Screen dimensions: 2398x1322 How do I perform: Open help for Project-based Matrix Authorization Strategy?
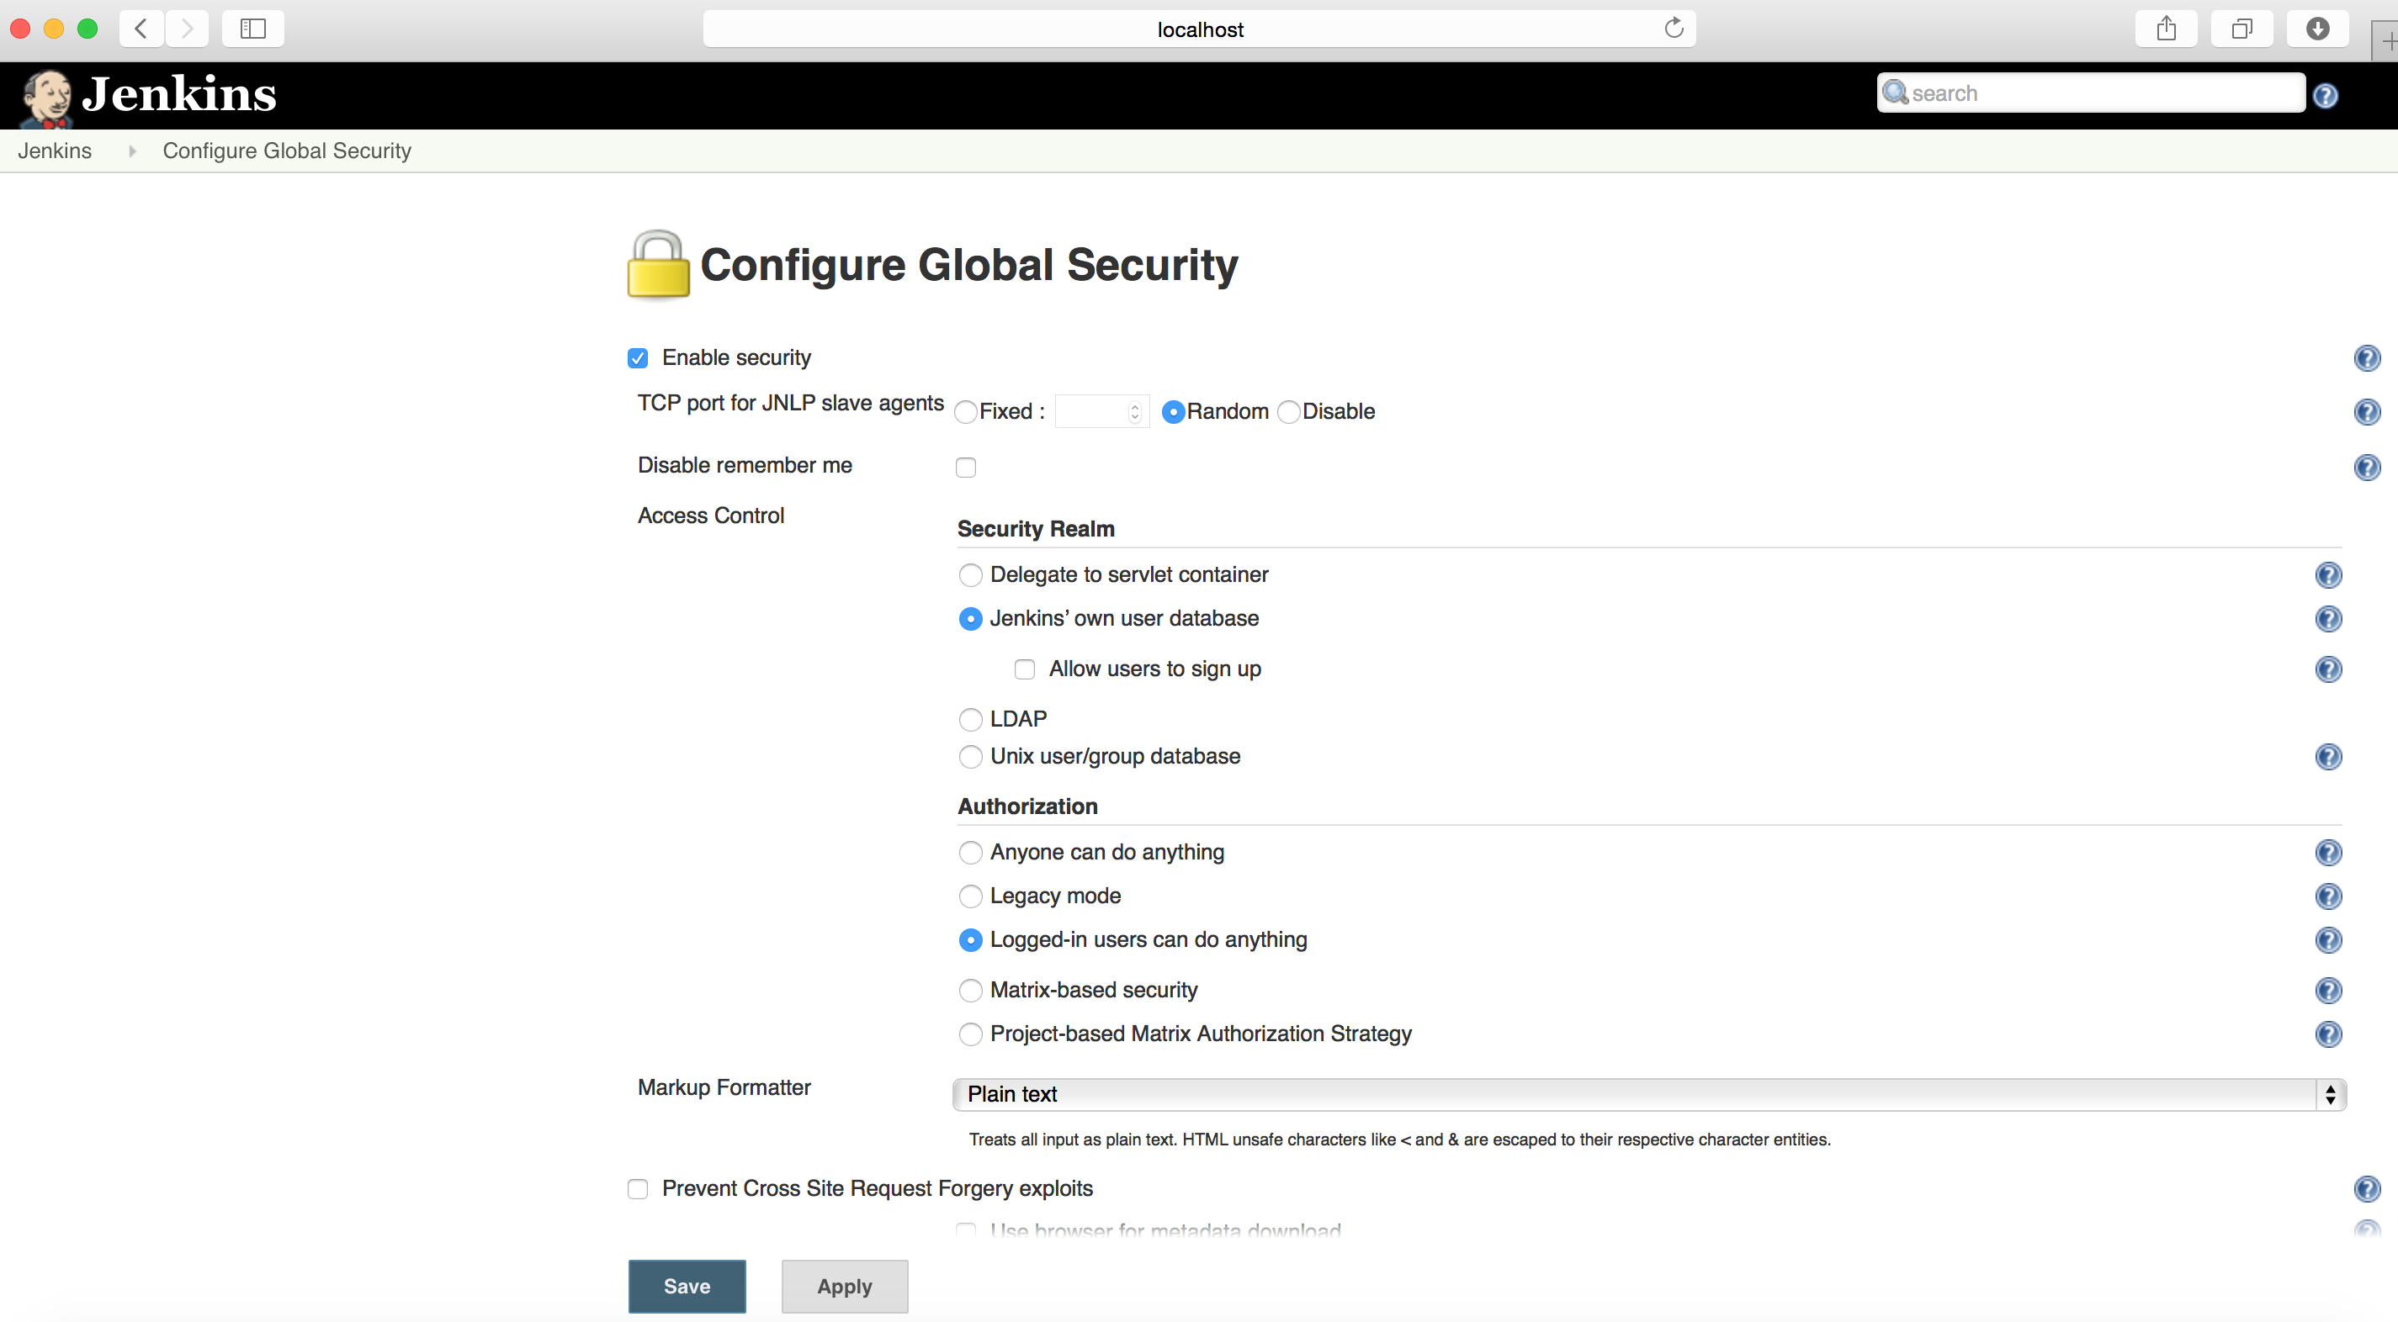2328,1034
